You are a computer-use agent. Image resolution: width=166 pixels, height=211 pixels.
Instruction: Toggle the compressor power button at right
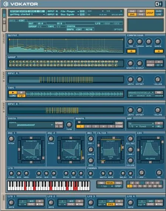[159, 51]
